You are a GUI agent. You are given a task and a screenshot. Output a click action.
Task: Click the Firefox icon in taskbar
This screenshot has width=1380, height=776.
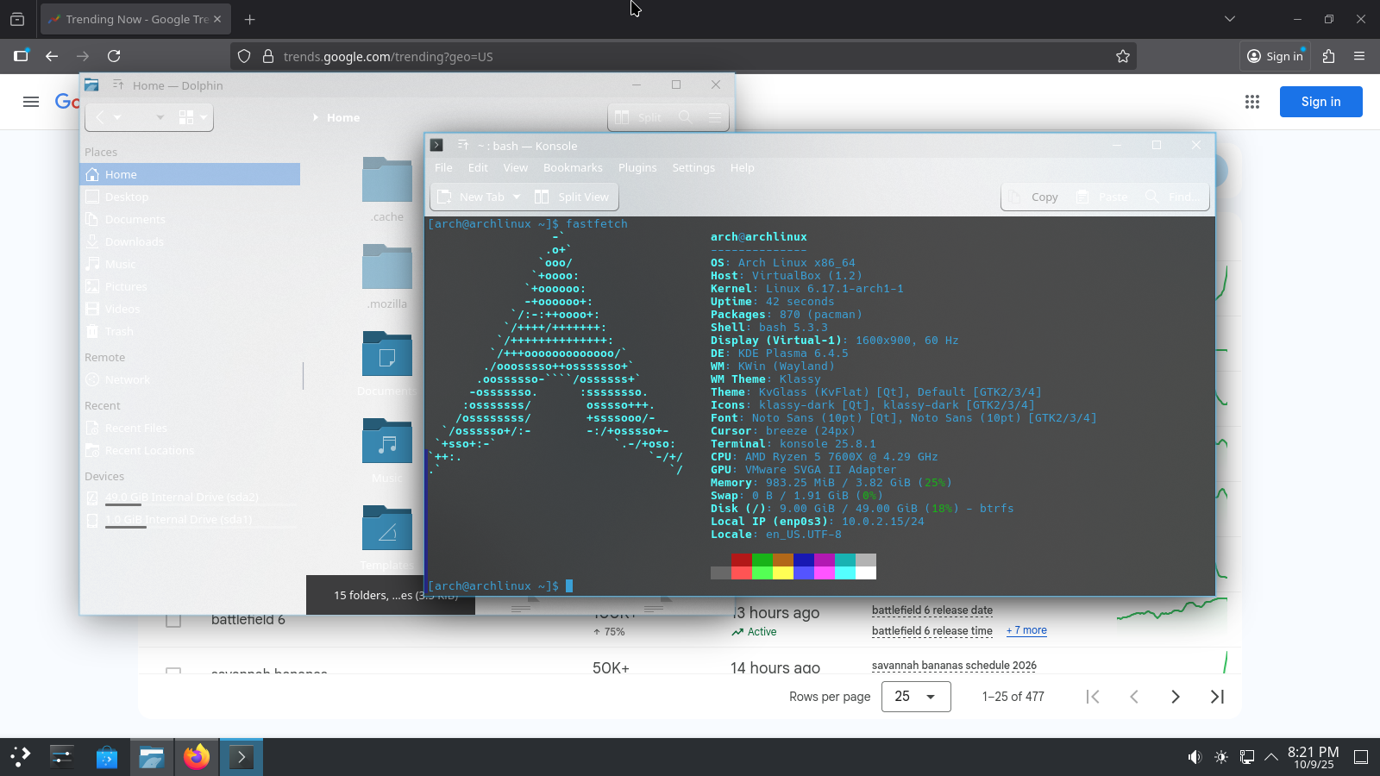(x=197, y=757)
